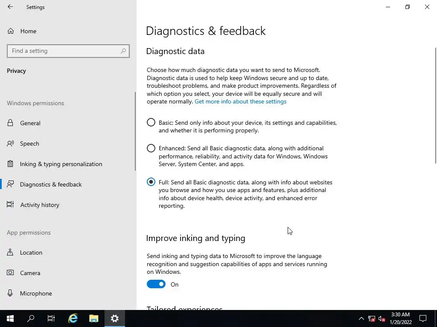Go to General privacy settings

coord(67,123)
